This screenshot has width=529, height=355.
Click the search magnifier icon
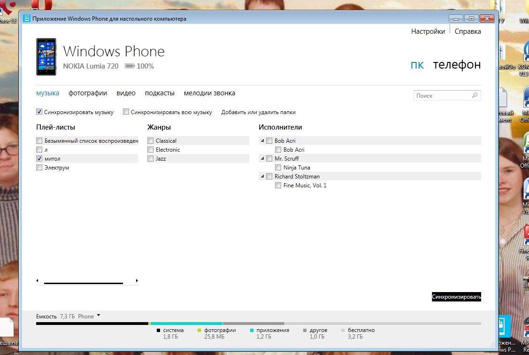(475, 95)
